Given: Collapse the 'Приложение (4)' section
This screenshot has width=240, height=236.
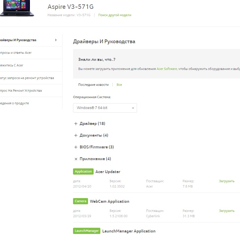Looking at the screenshot, I should (x=93, y=159).
